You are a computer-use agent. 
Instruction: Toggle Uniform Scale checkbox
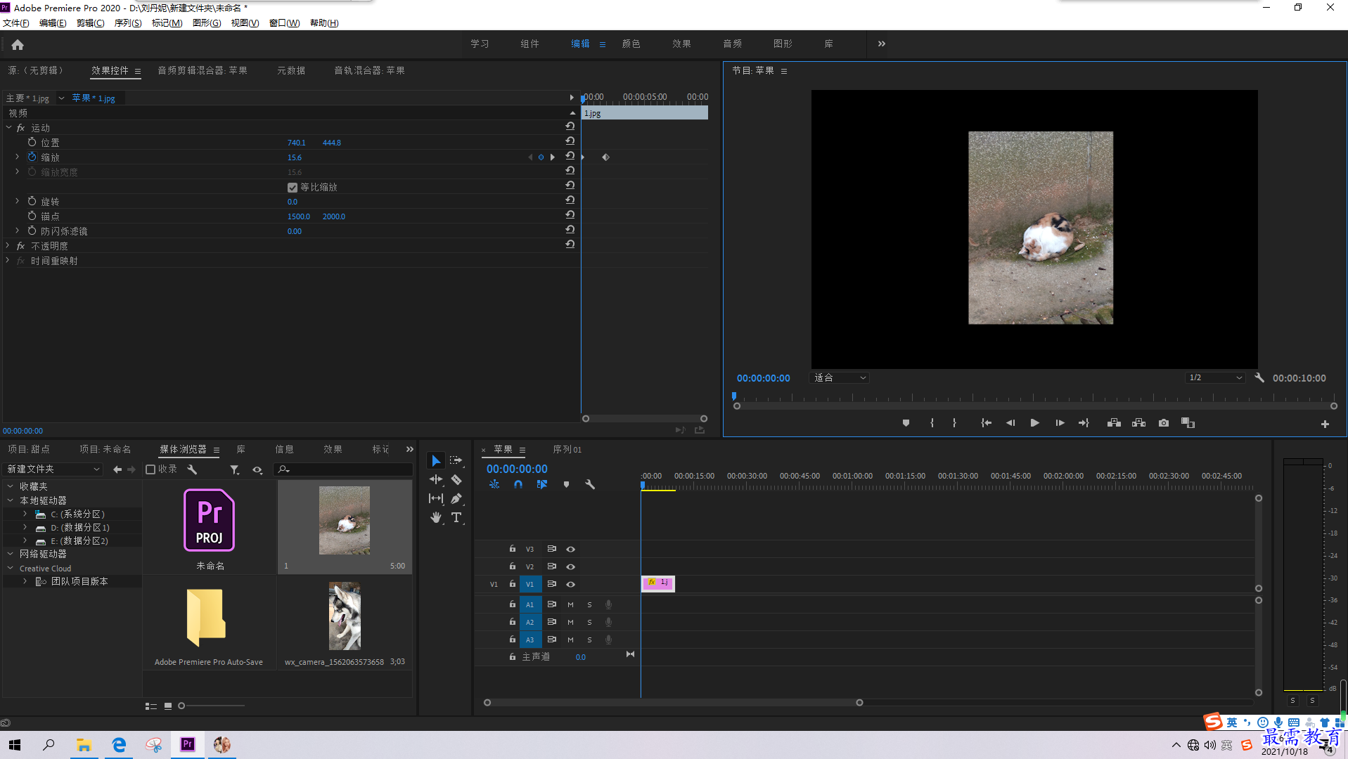[293, 188]
